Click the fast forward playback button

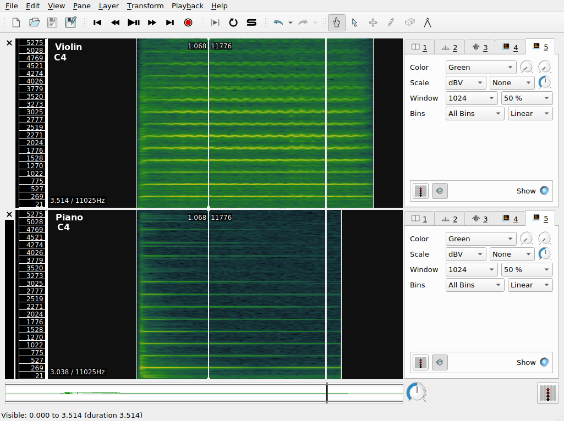click(152, 23)
